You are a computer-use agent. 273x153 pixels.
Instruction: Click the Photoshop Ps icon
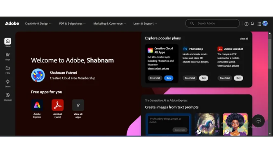[185, 49]
